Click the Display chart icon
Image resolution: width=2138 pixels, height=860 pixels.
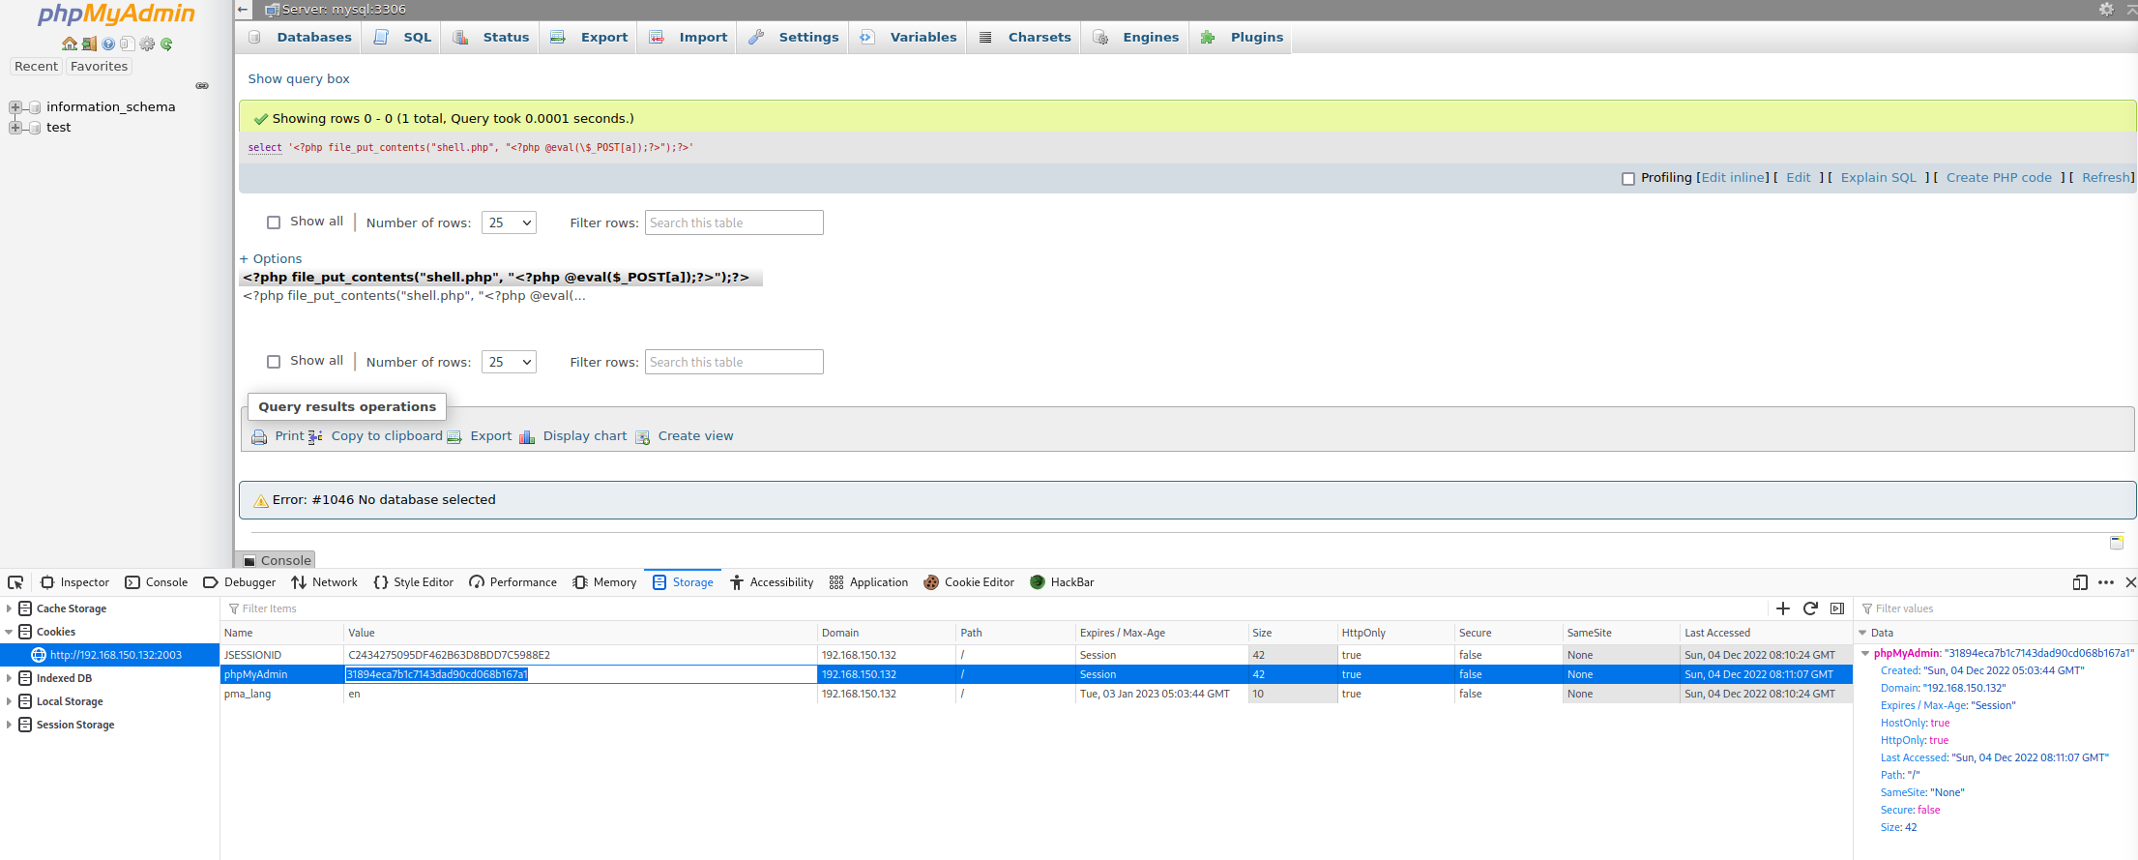point(527,437)
